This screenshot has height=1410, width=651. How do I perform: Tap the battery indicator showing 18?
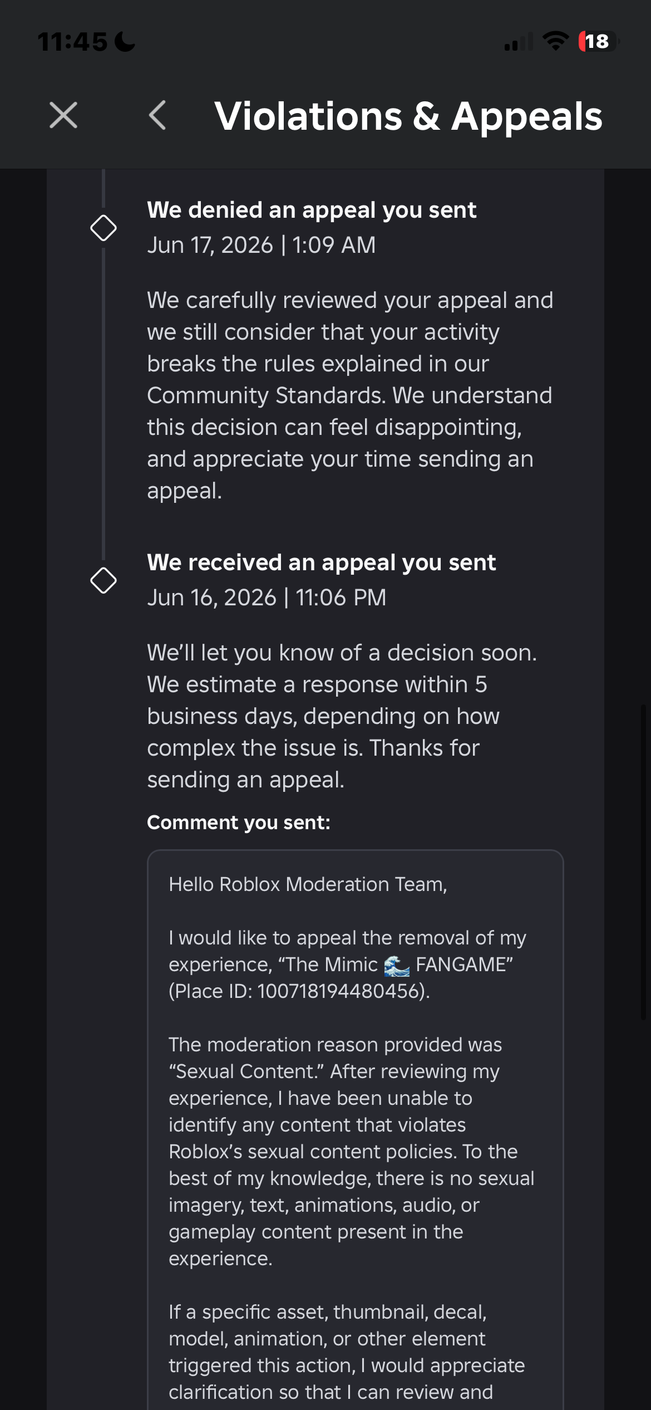pyautogui.click(x=599, y=41)
